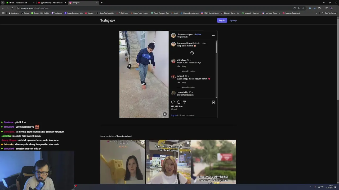Open the tab search dropdown arrow
339x190 pixels.
2,3
